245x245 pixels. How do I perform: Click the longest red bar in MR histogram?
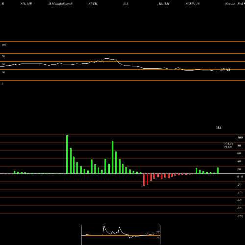point(144,180)
